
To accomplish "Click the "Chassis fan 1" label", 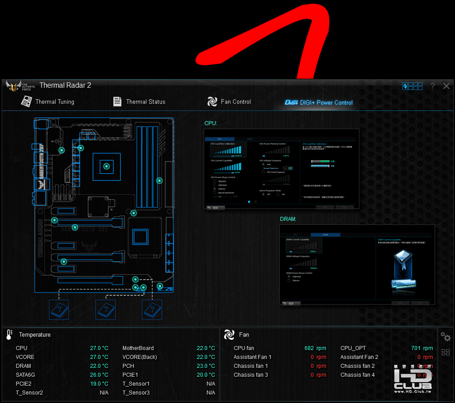I will point(251,366).
